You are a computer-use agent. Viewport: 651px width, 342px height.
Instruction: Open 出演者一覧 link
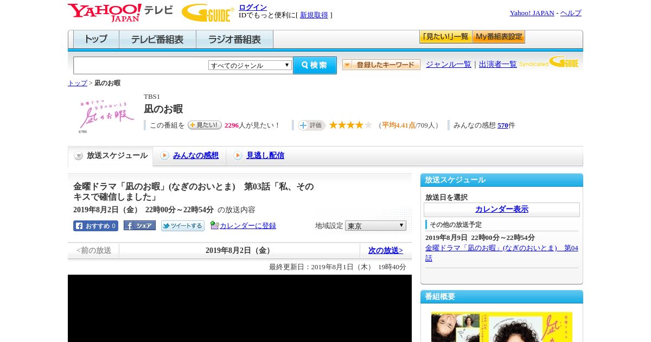point(498,64)
